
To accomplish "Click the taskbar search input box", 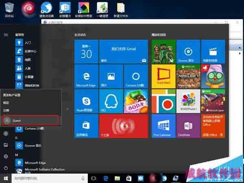I will tap(50, 179).
